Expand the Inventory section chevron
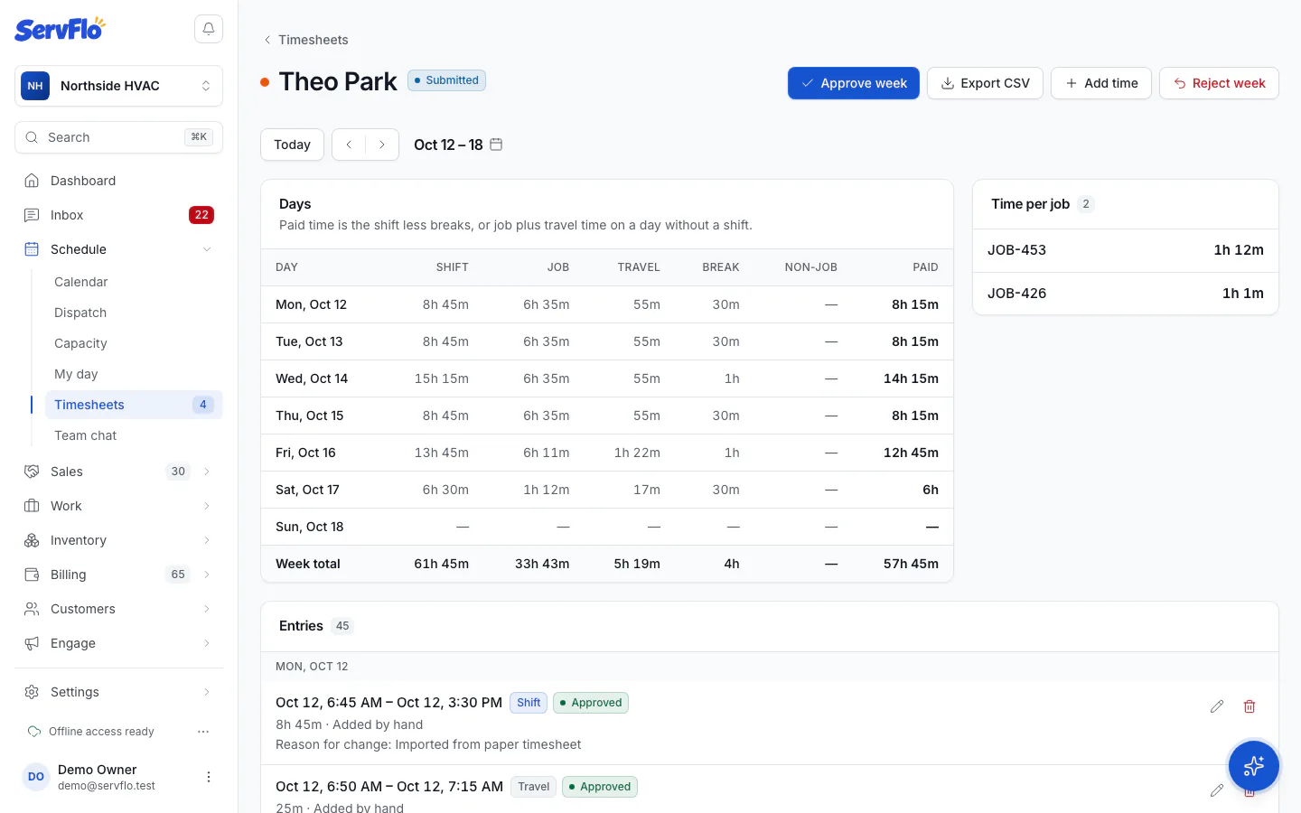 [207, 540]
